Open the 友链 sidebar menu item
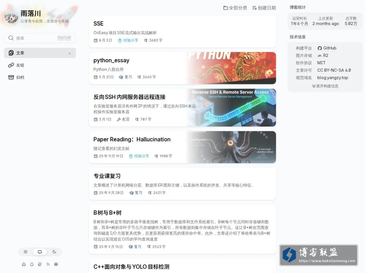365x273 pixels. [x=40, y=65]
